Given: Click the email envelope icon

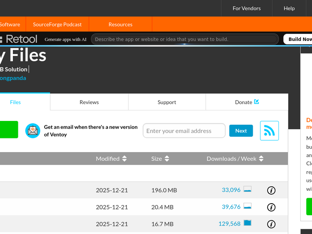Looking at the screenshot, I should [x=33, y=131].
